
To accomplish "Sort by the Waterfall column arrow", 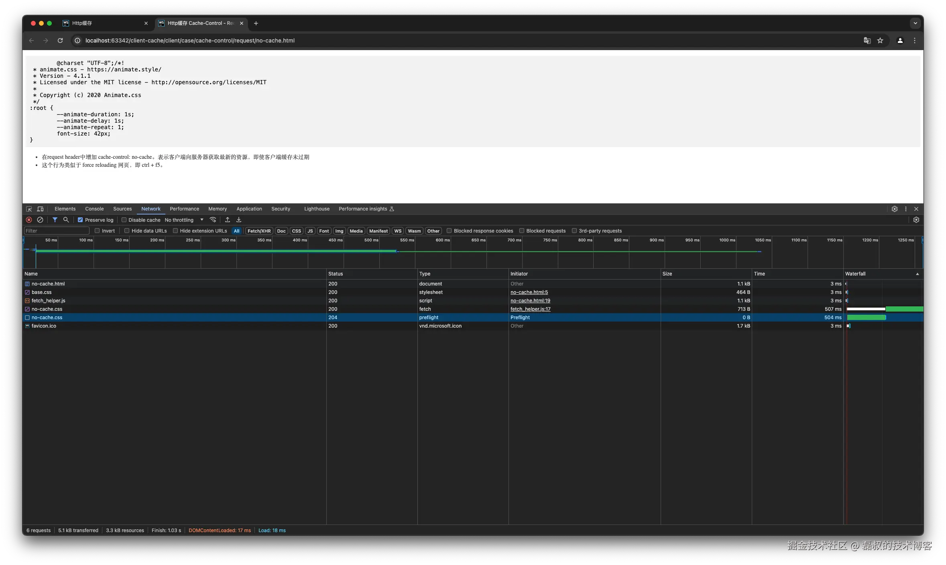I will 917,274.
